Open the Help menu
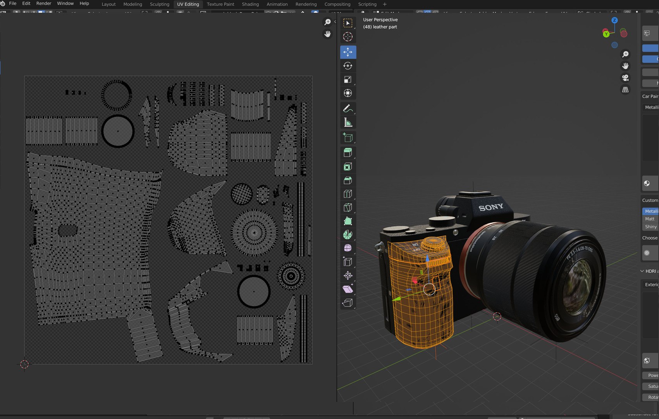 84,3
